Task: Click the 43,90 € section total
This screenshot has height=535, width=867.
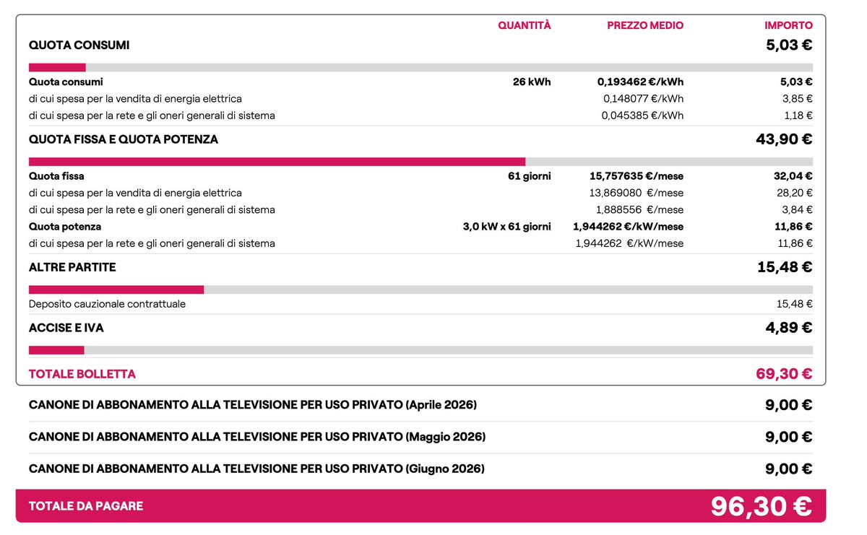Action: pyautogui.click(x=784, y=139)
